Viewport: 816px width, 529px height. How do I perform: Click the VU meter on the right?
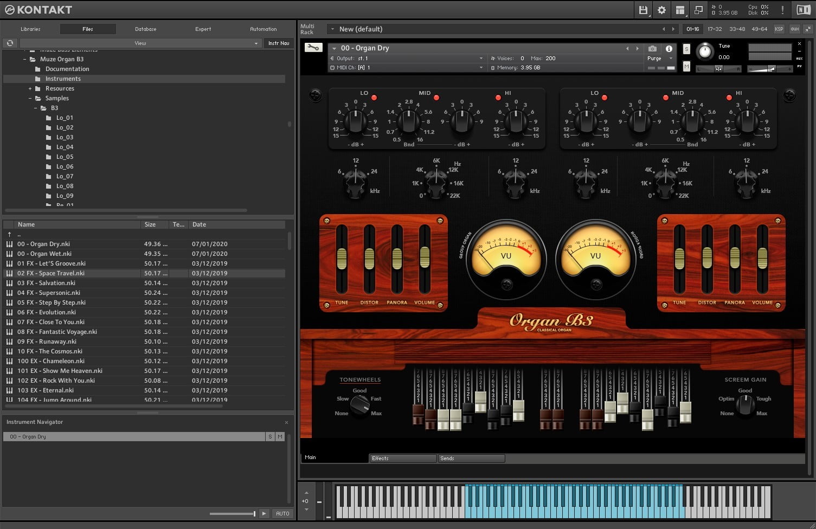coord(595,259)
